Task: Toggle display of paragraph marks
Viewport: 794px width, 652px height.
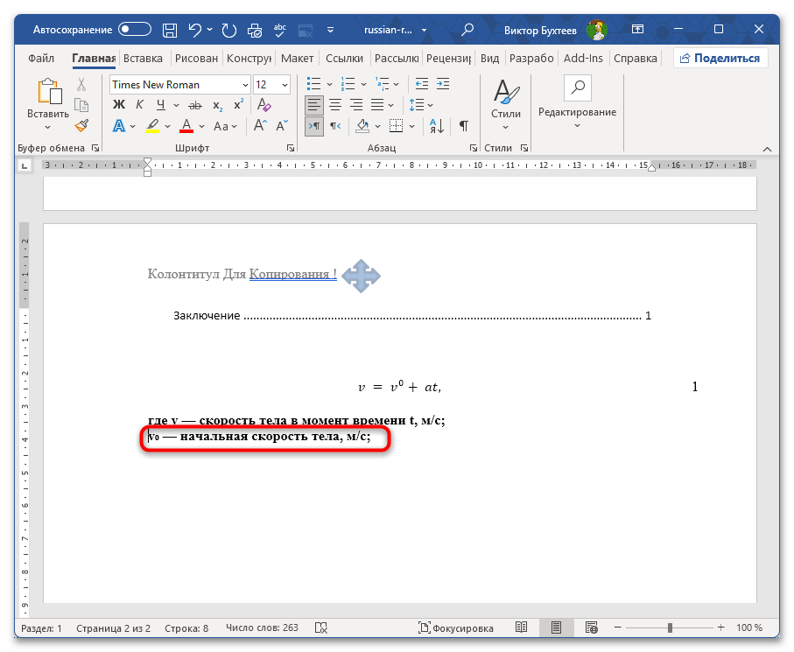Action: pyautogui.click(x=463, y=125)
